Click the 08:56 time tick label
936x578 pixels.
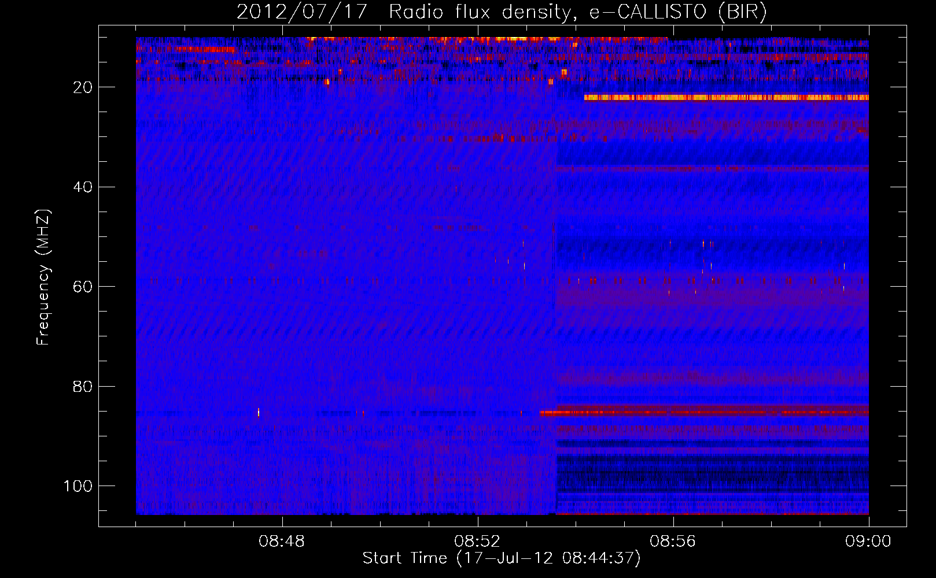click(x=673, y=542)
